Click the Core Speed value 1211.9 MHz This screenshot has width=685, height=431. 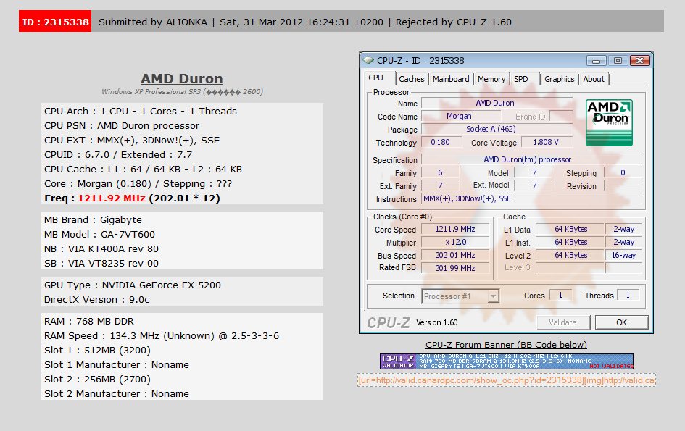tap(455, 229)
